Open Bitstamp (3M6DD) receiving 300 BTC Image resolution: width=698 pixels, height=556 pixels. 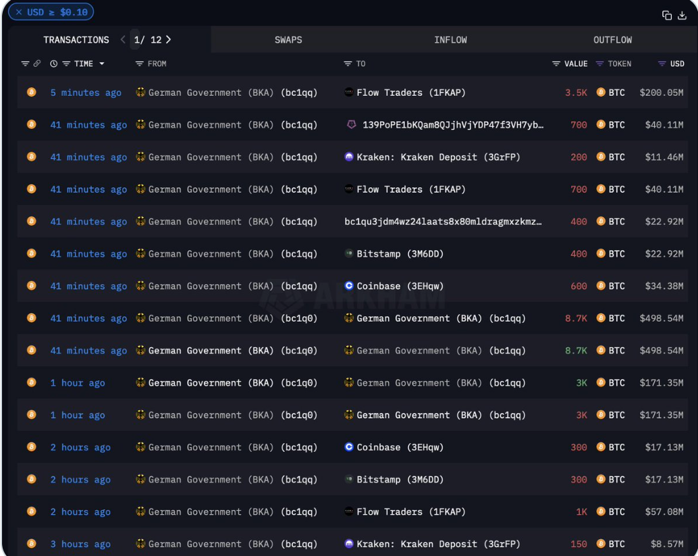point(400,480)
